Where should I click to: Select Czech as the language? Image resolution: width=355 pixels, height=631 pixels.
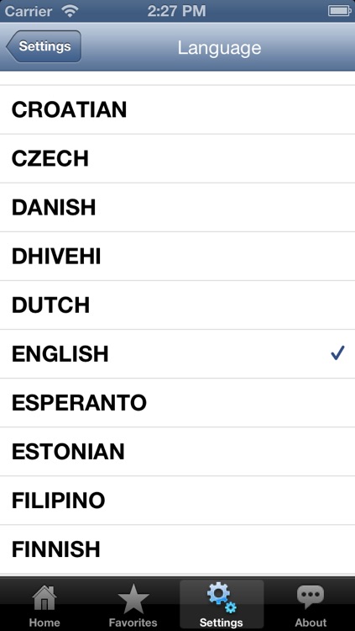tap(178, 158)
